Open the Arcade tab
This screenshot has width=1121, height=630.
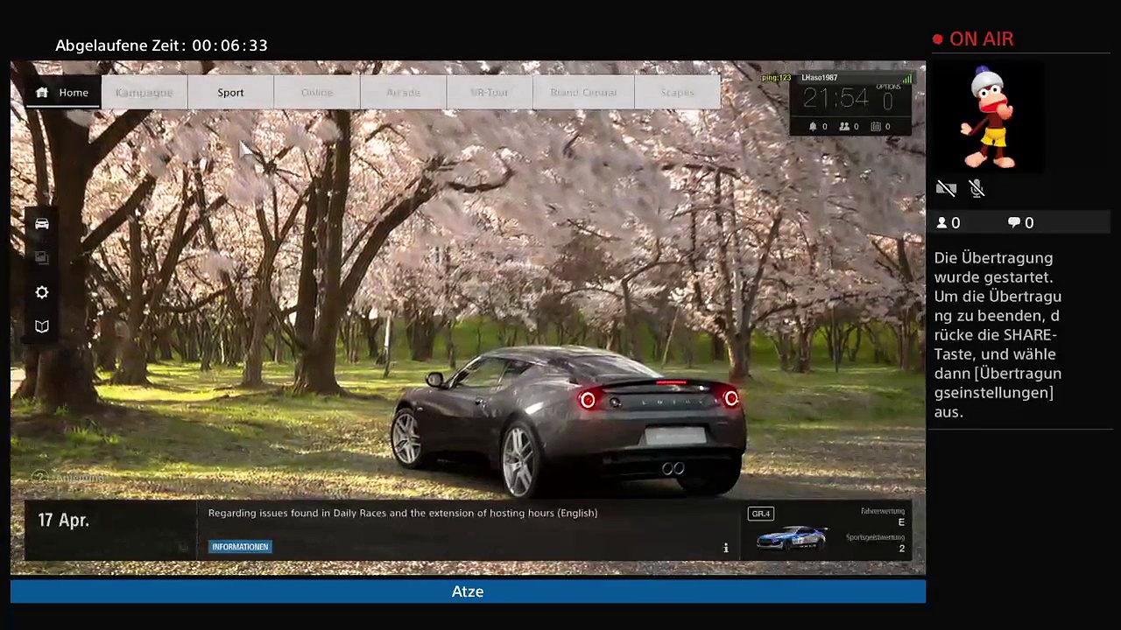(403, 92)
